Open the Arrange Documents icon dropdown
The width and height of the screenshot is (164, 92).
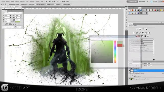coord(63,2)
